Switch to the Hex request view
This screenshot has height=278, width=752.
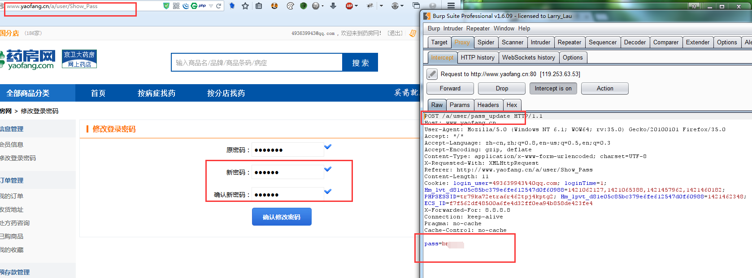click(512, 105)
